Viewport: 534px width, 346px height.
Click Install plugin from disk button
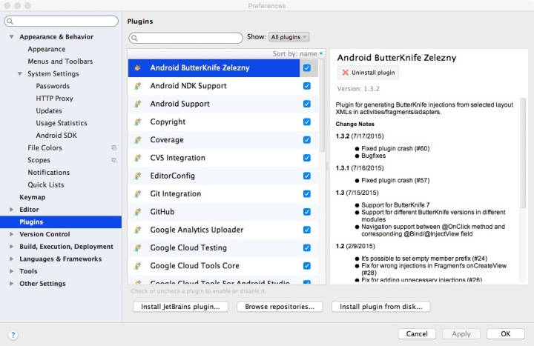[x=380, y=307]
